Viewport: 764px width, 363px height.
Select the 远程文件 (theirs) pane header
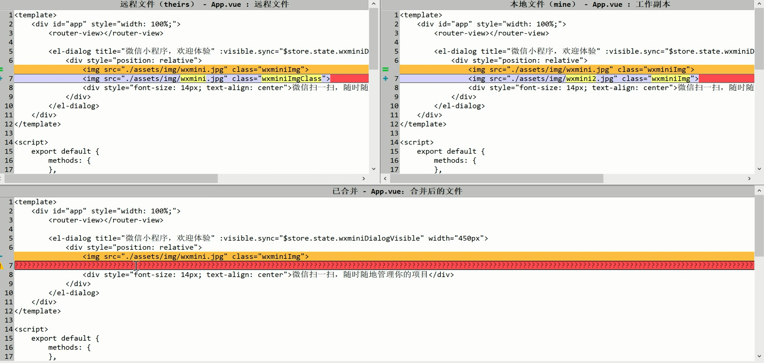(204, 4)
